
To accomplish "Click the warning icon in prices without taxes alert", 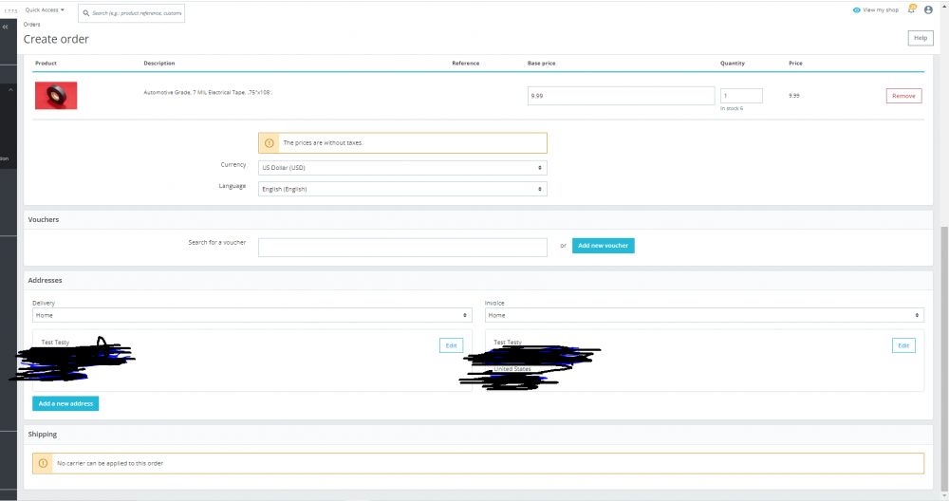I will click(x=270, y=143).
